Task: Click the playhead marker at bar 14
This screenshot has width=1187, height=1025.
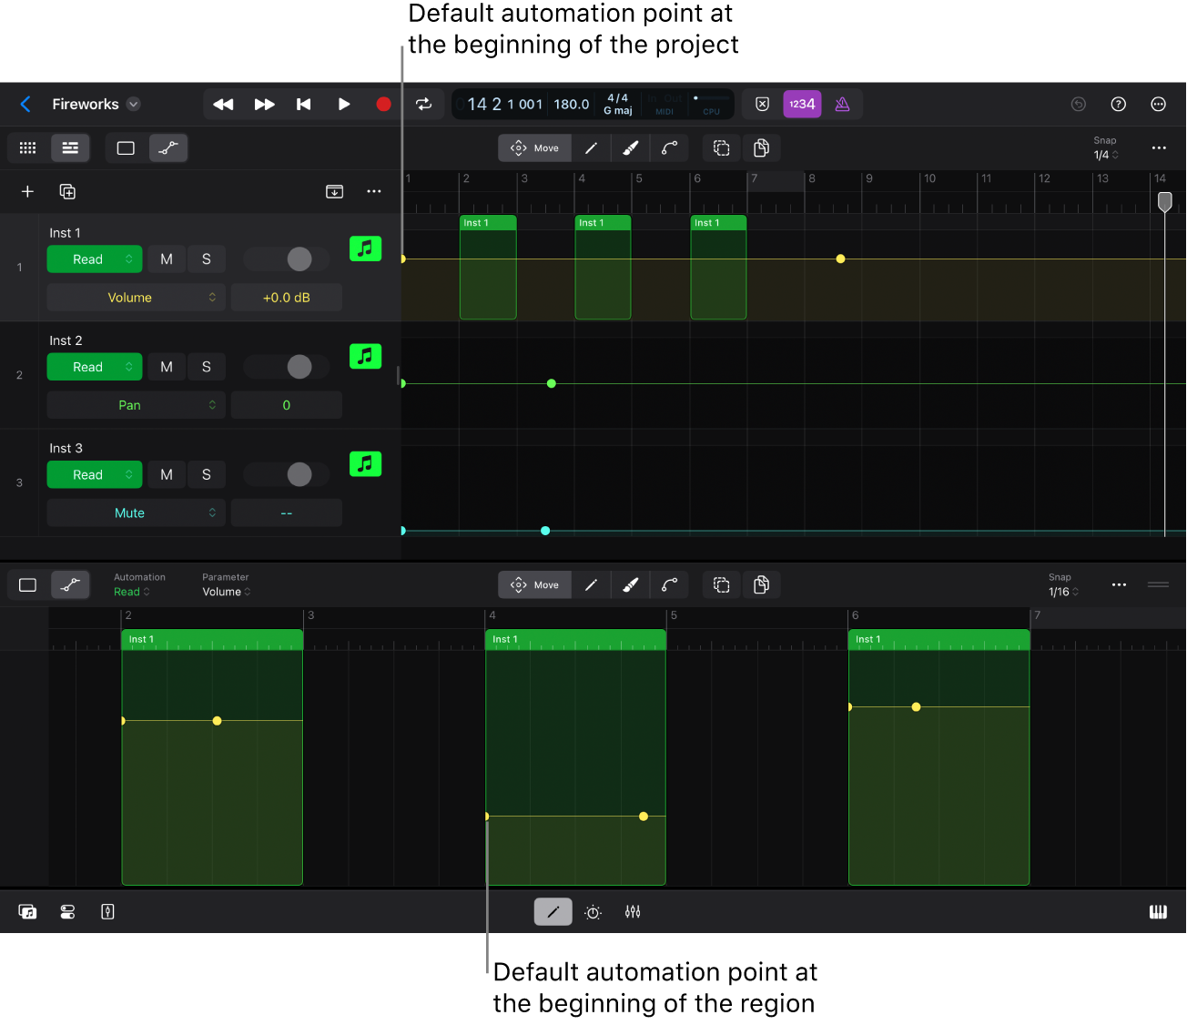Action: (1164, 201)
